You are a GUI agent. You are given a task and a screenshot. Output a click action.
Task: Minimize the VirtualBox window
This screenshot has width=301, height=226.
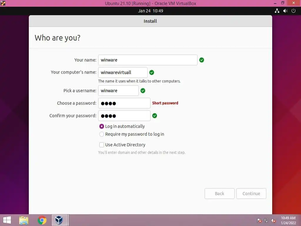[x=275, y=3]
